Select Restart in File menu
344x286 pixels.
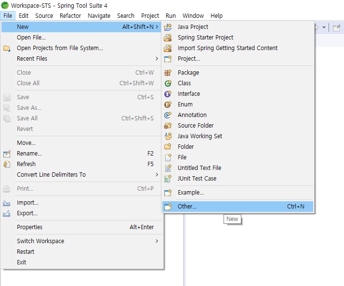coord(81,252)
